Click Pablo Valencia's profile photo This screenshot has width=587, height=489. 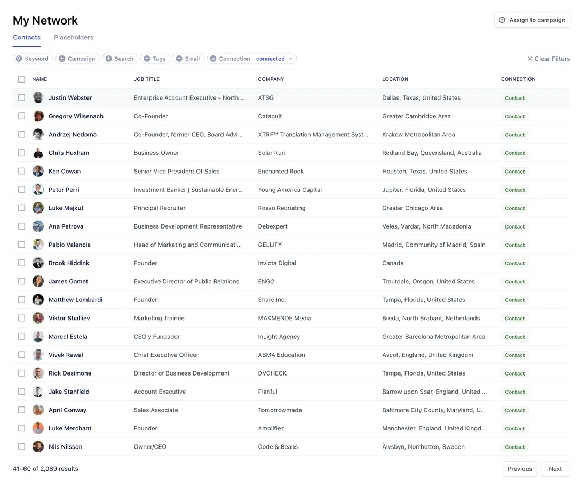click(38, 244)
